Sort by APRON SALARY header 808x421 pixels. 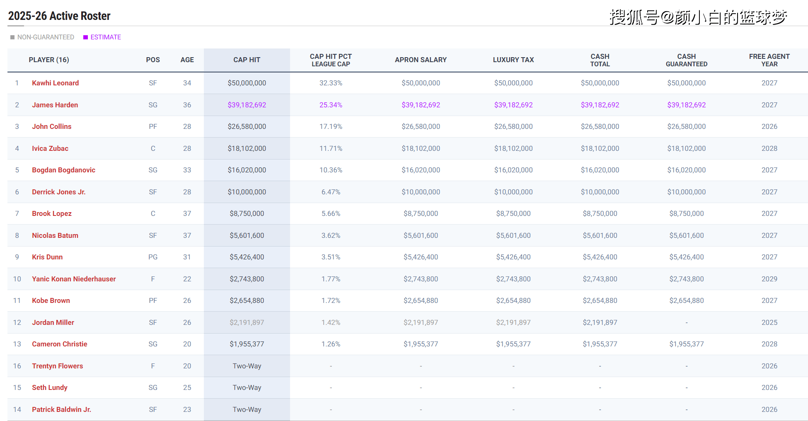point(421,60)
